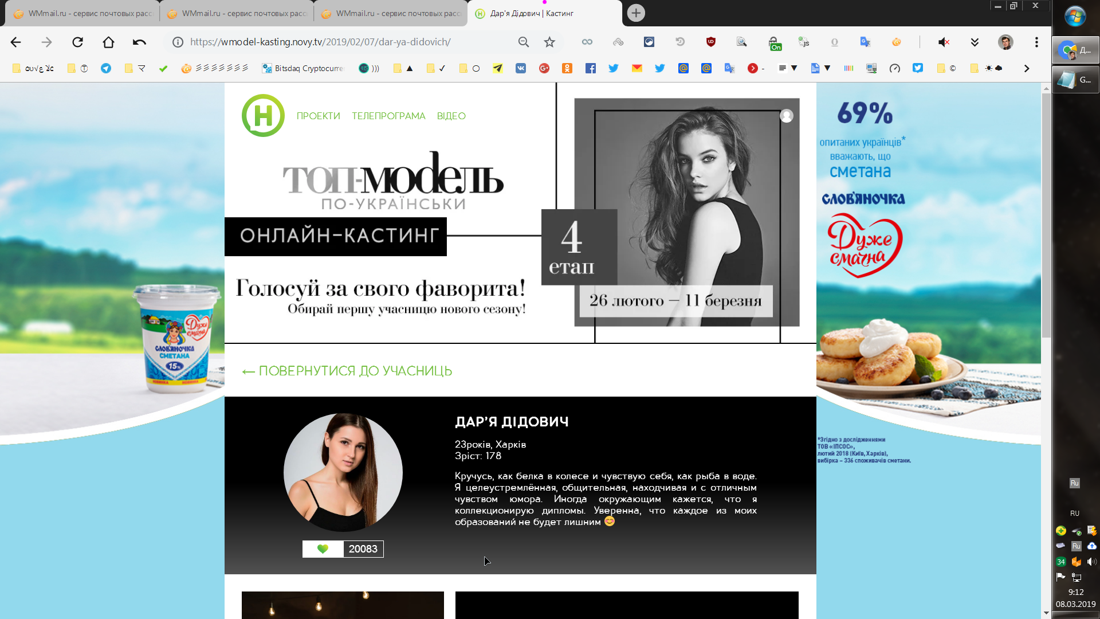Click the Novy channel round logo
Image resolution: width=1100 pixels, height=619 pixels.
[x=263, y=115]
